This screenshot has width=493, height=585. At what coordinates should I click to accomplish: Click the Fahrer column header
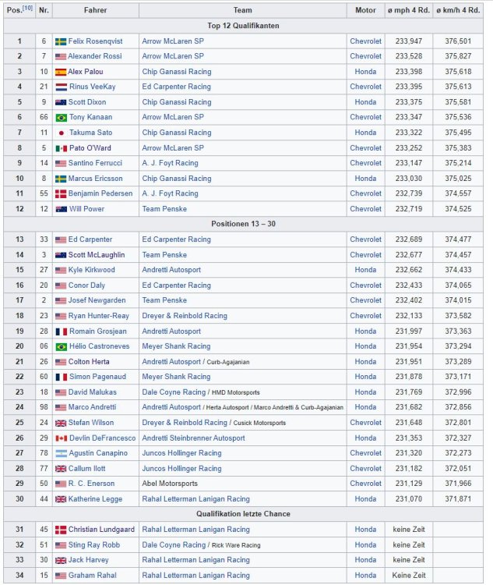point(96,11)
